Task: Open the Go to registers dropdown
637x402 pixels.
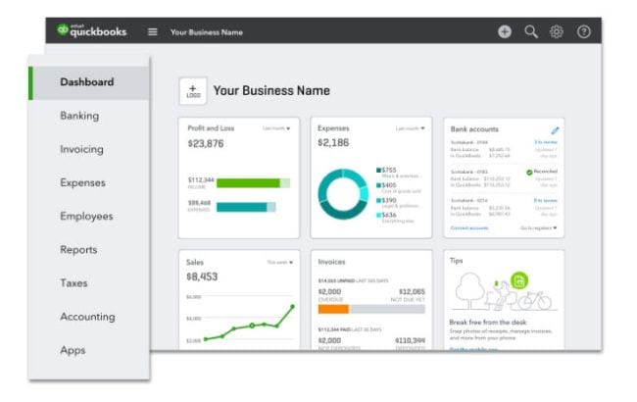Action: [538, 227]
